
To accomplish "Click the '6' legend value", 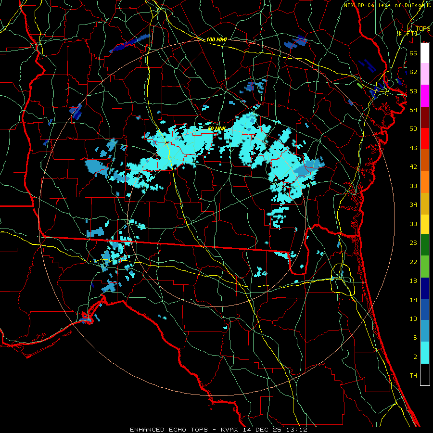I will (415, 338).
